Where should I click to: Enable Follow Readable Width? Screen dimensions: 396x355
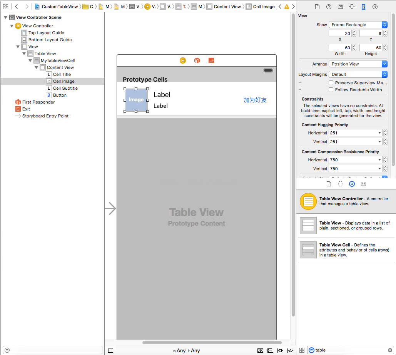tap(331, 90)
